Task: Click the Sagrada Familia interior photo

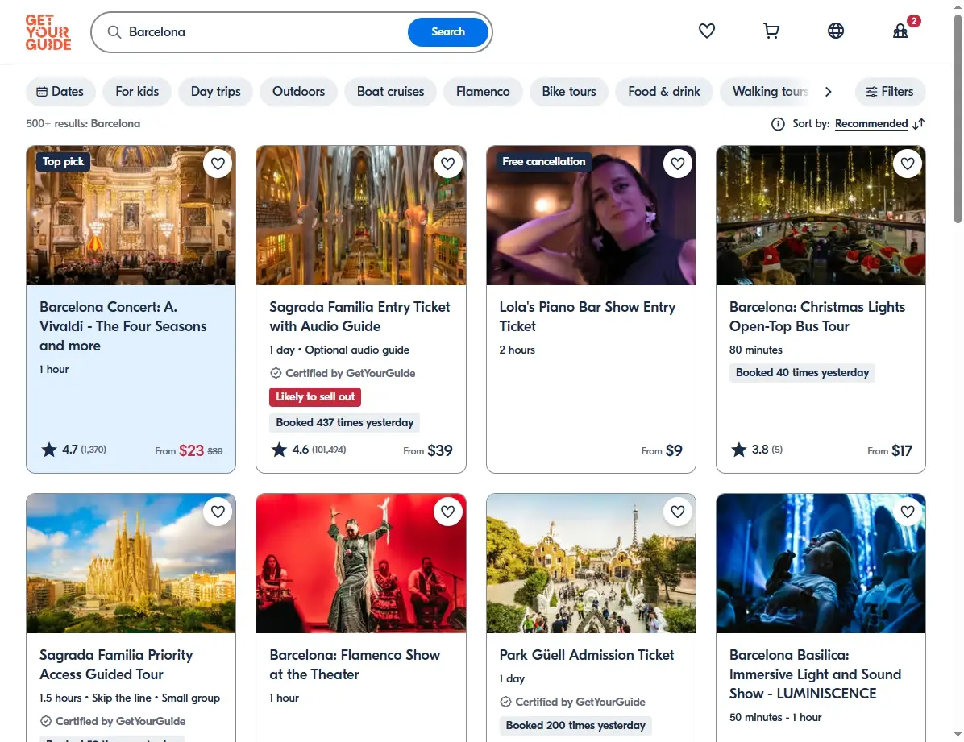Action: [361, 216]
